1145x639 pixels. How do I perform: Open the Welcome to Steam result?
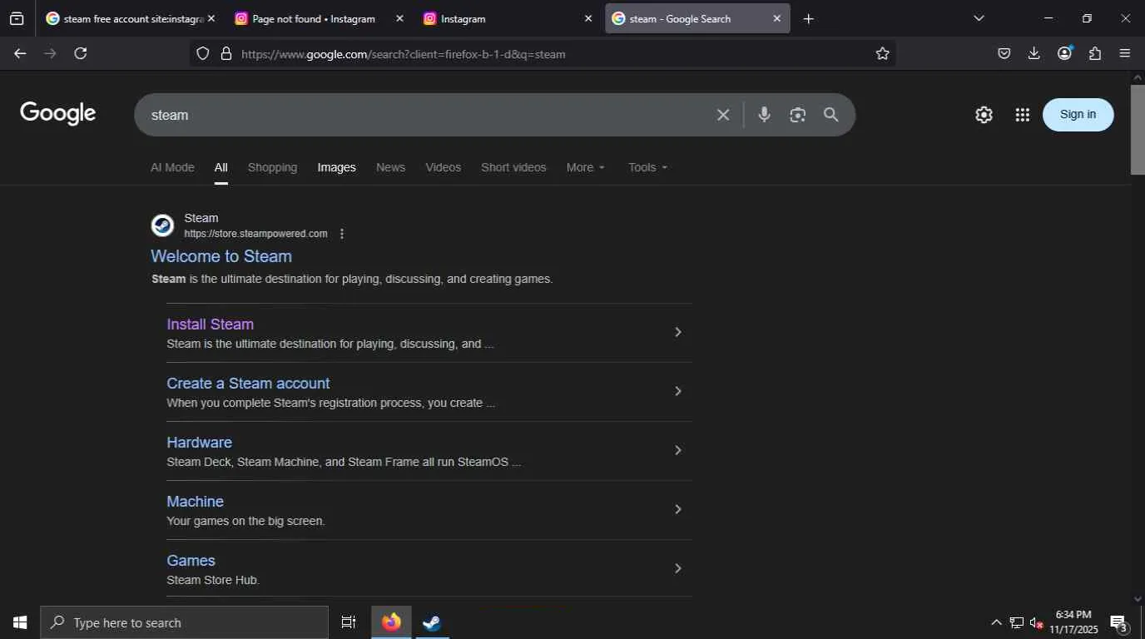pos(221,256)
